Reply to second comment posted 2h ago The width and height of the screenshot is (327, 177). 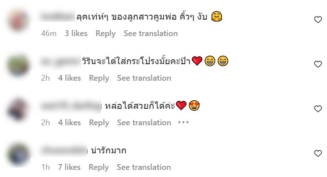click(99, 78)
